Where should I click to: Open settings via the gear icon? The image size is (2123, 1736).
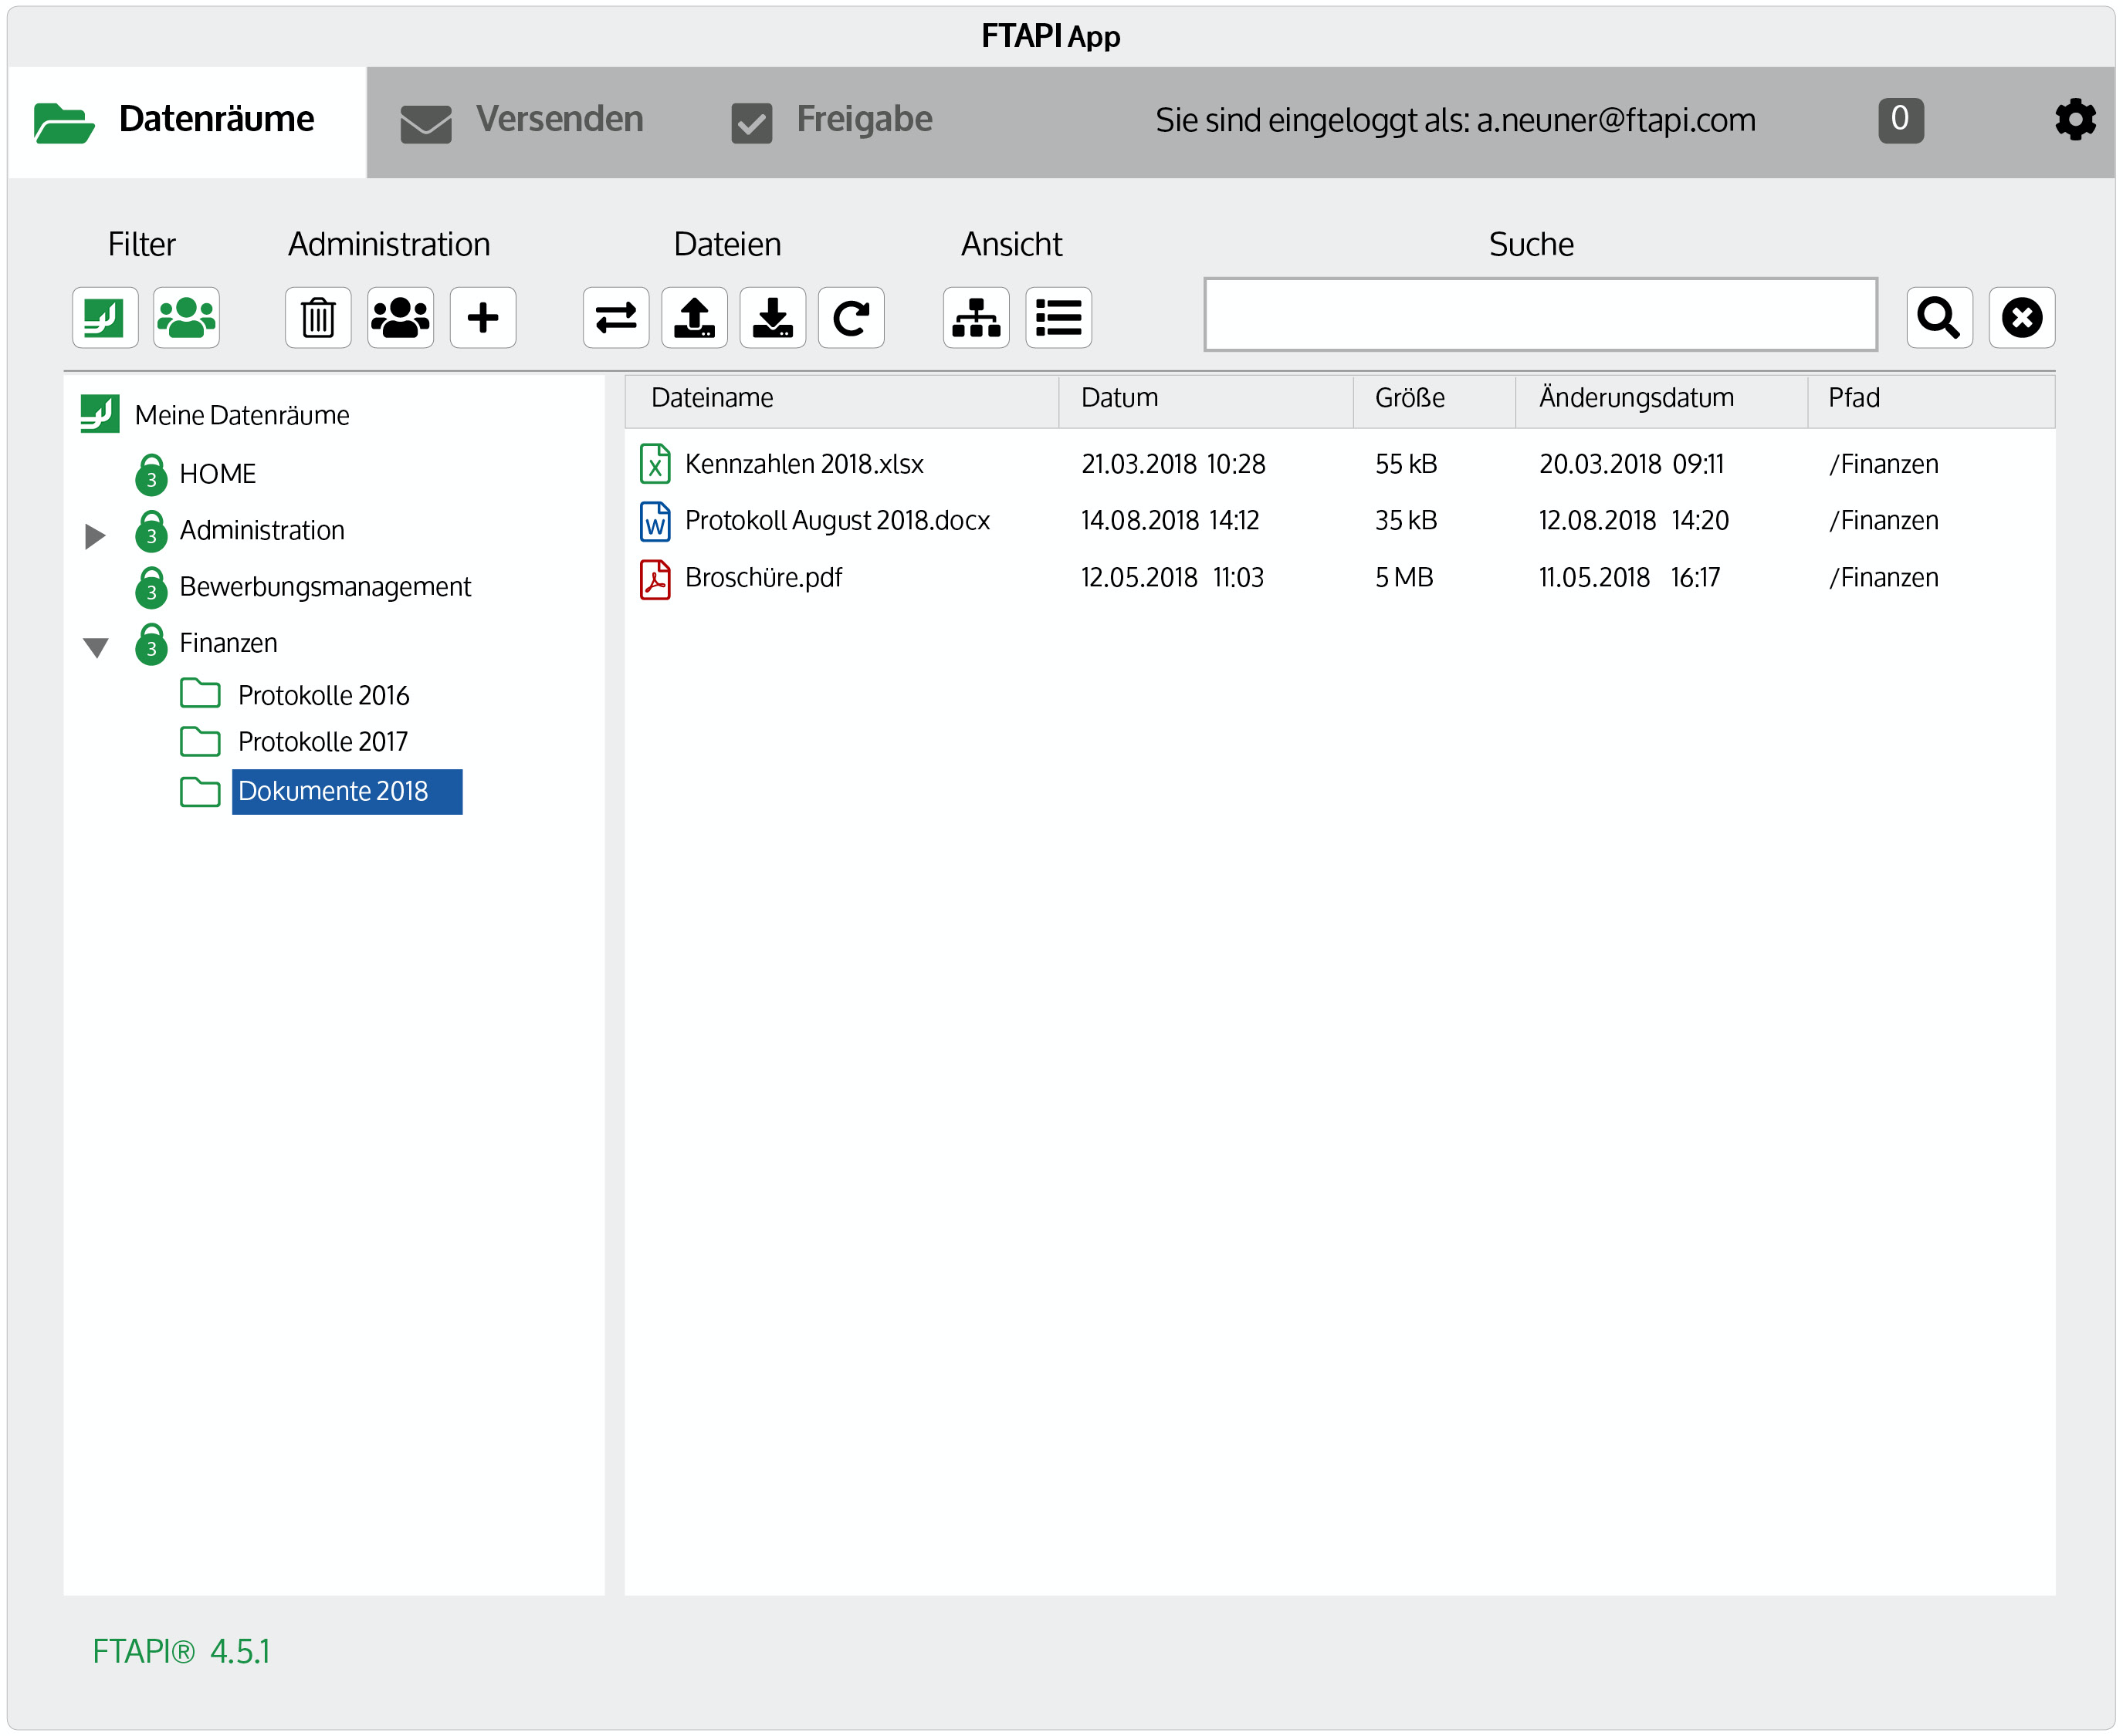(x=2075, y=120)
